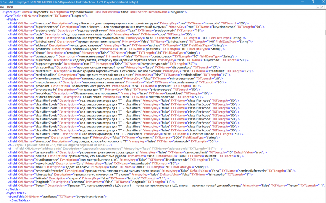Image resolution: width=326 pixels, height=203 pixels.
Task: Click the Field line XMLName="classifier3code"
Action: (124, 108)
